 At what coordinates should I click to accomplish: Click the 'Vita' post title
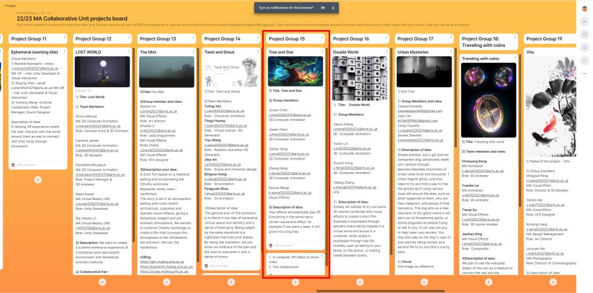point(530,52)
